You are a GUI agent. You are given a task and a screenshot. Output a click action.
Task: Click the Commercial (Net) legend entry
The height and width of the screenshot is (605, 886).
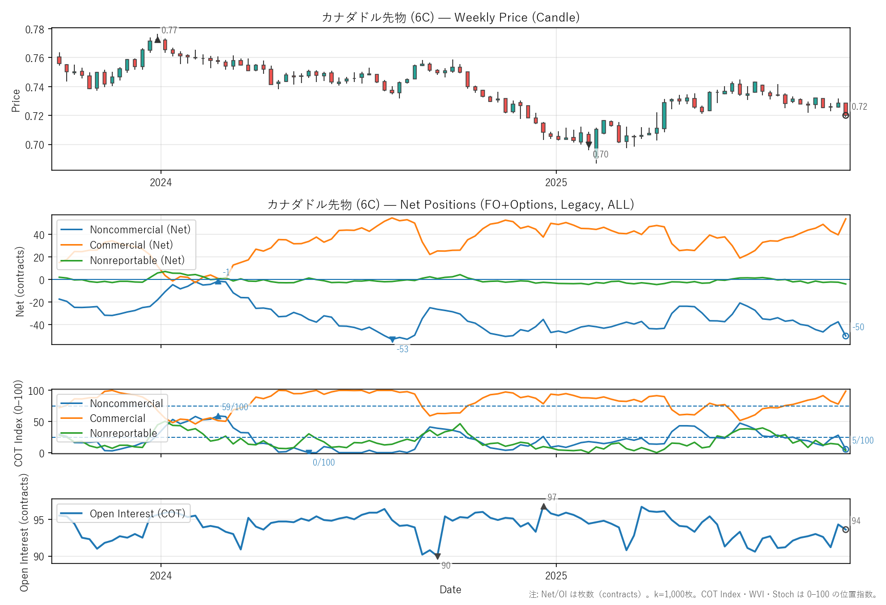131,245
